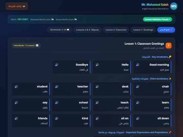The image size is (183, 137).
Task: Play pronunciation of sit on
Action: 97,118
